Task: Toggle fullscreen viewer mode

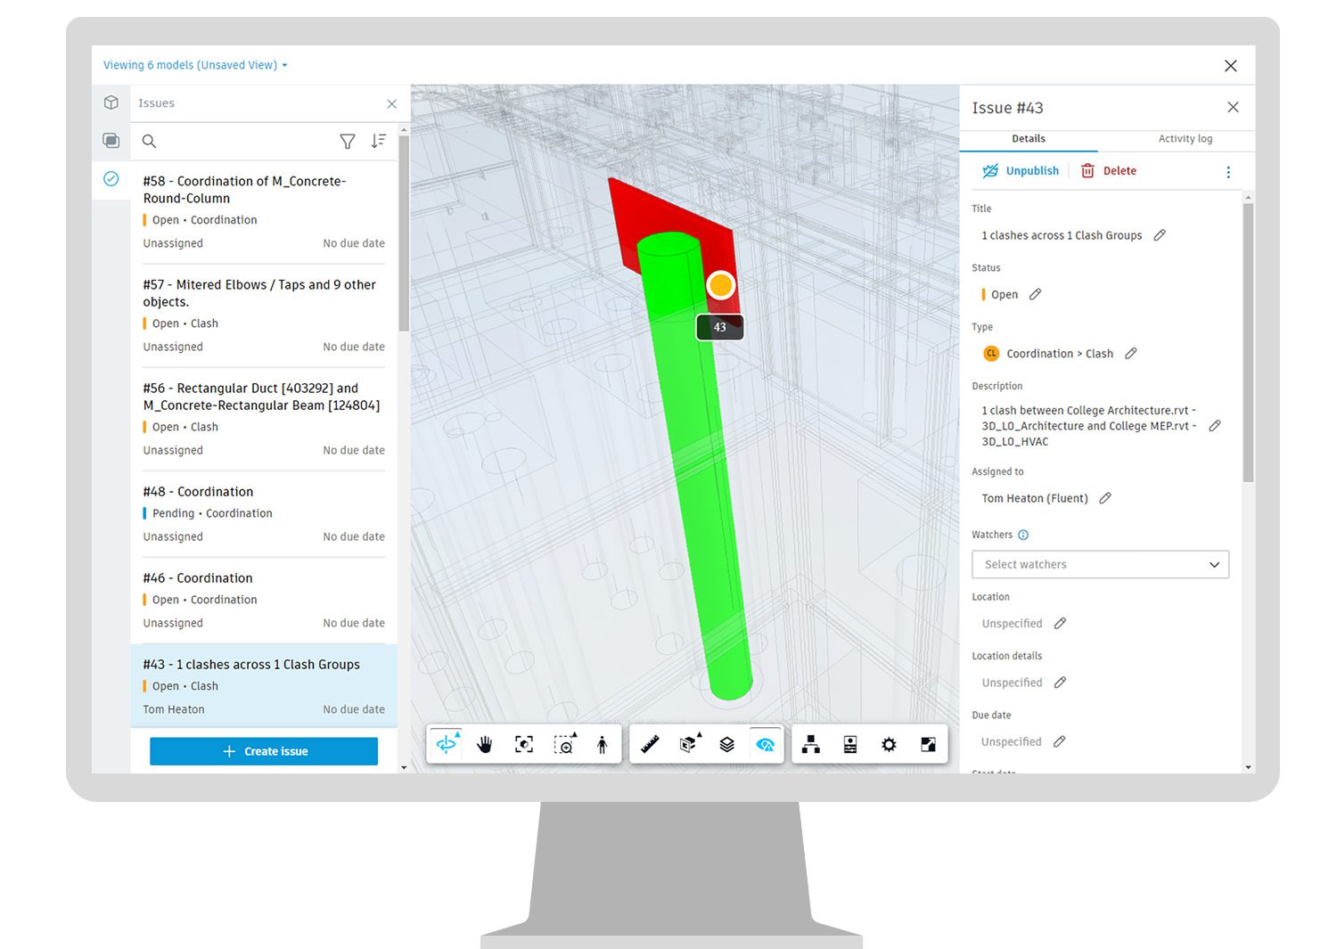Action: coord(927,744)
